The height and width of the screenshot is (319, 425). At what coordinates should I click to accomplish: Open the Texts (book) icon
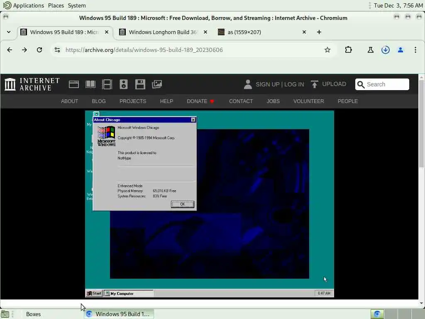[90, 84]
